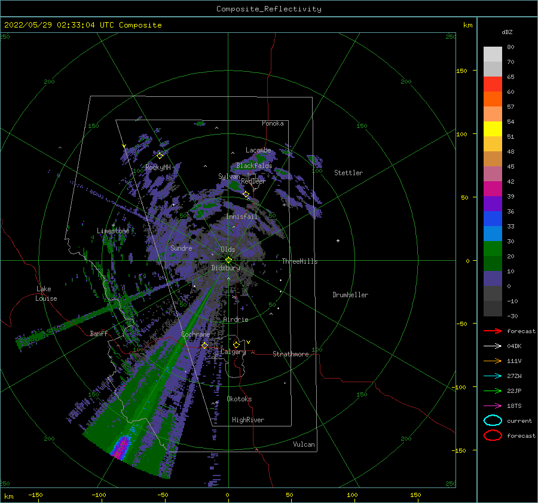Click the km unit label at bottom left
The height and width of the screenshot is (503, 538).
pos(8,496)
